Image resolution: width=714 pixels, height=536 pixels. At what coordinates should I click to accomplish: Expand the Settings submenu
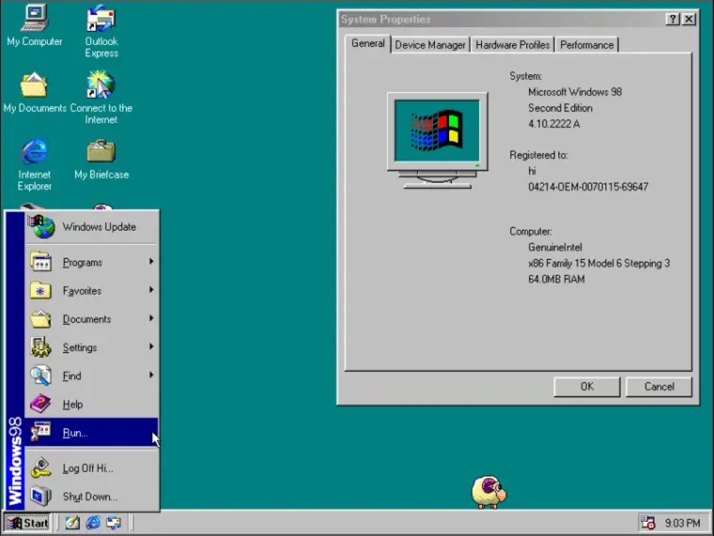(80, 348)
